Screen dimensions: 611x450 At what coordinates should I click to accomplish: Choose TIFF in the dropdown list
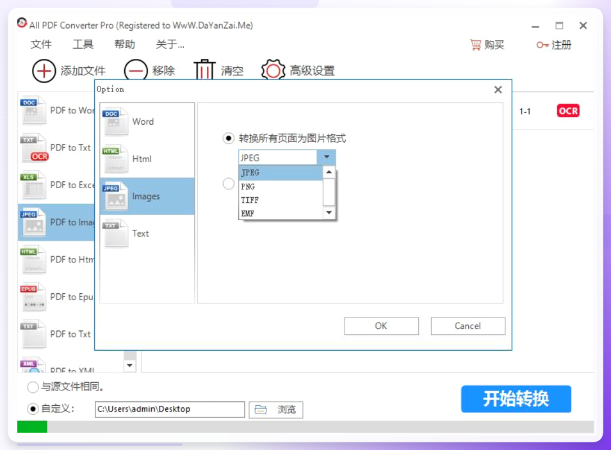(281, 200)
